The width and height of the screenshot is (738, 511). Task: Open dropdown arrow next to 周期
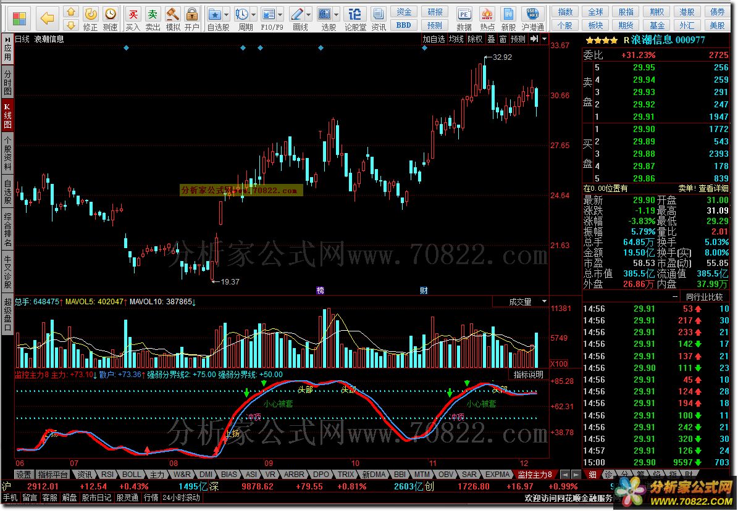point(254,15)
